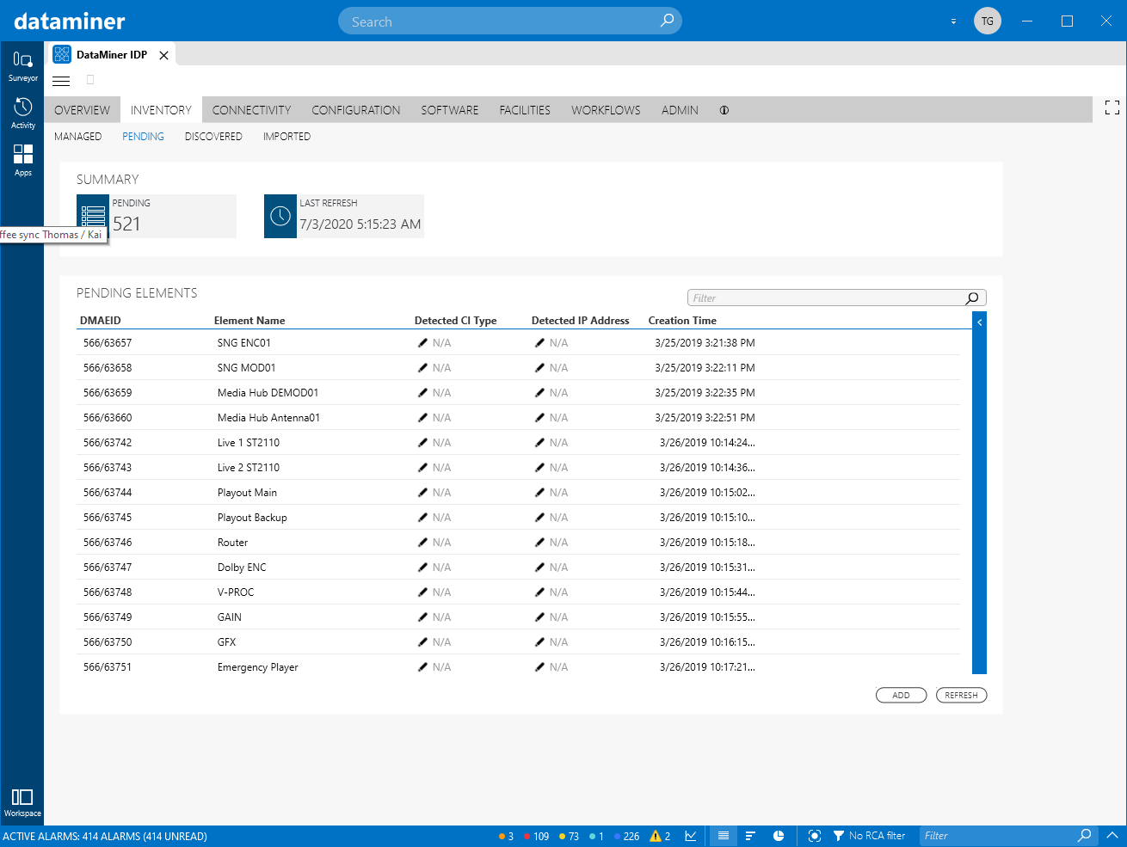Screen dimensions: 1127x847
Task: Switch to the CONNECTIVITY tab
Action: pyautogui.click(x=251, y=110)
